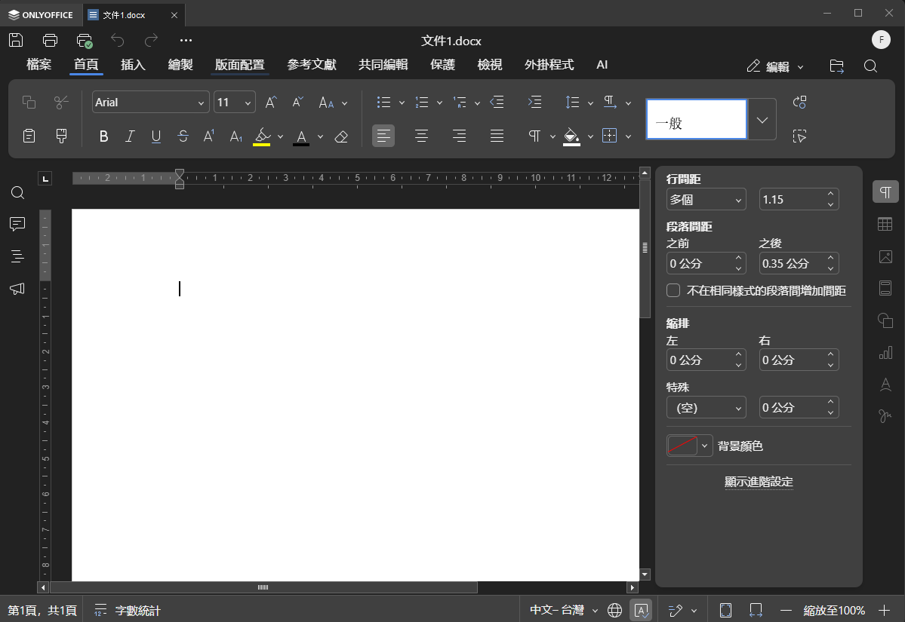Click the Search icon in left sidebar
Viewport: 905px width, 622px height.
[17, 192]
